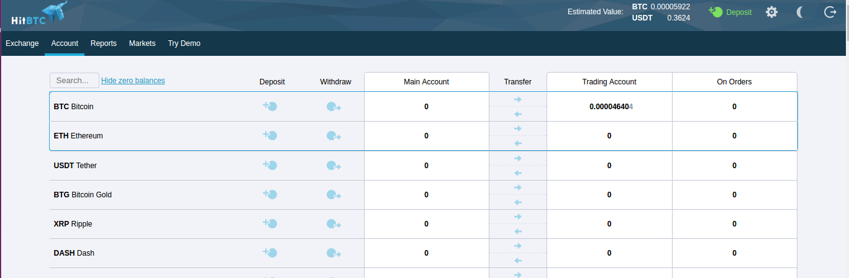
Task: Open the Account tab
Action: (x=65, y=43)
